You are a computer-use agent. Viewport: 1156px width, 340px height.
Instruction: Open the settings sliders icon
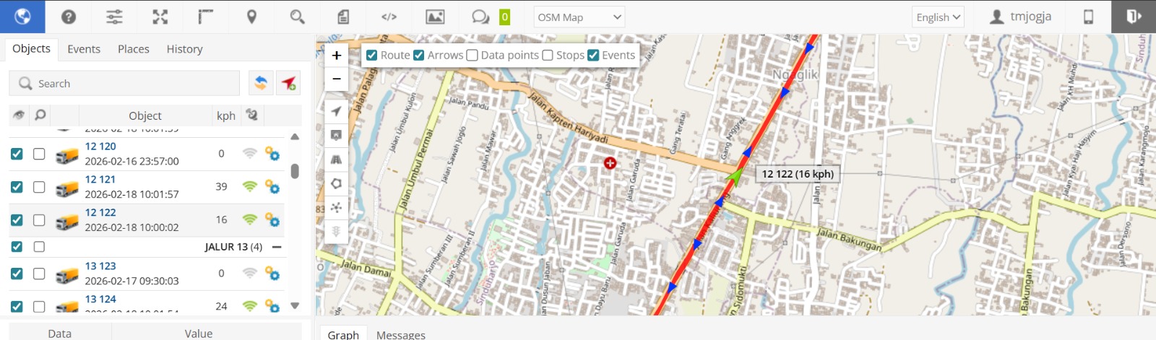(114, 17)
